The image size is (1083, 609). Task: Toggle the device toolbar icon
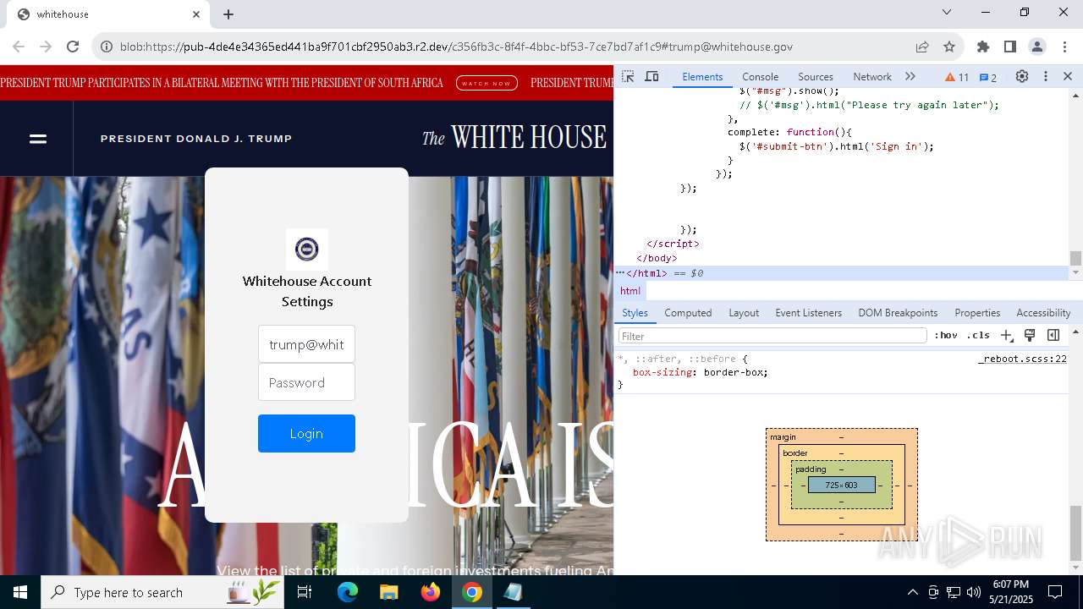click(x=651, y=76)
